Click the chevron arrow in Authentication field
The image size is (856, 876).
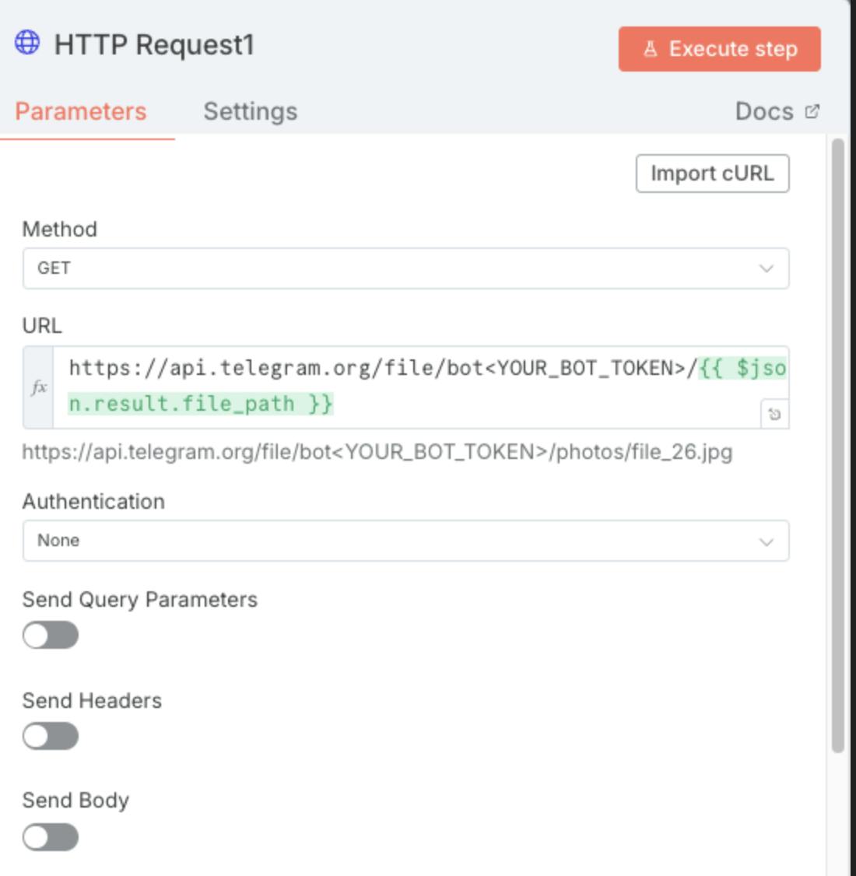tap(767, 541)
